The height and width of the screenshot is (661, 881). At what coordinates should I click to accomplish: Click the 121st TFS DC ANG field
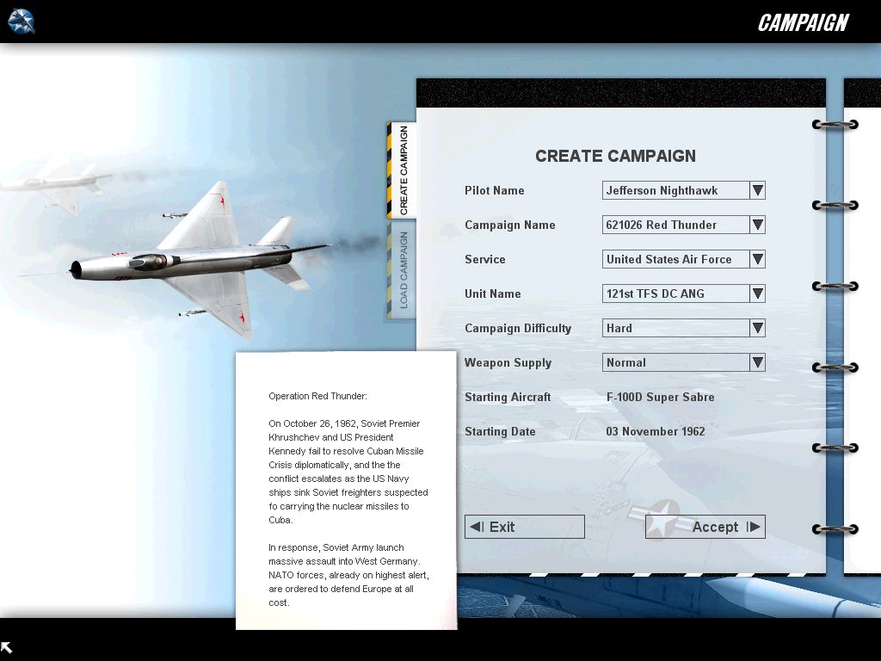pos(676,293)
